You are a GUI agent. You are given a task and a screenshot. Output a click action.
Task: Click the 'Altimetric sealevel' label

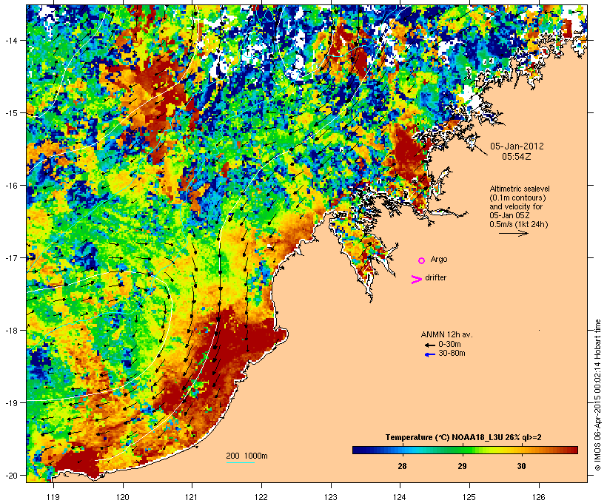pos(520,189)
